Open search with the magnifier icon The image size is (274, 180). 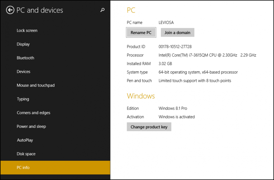(x=102, y=10)
